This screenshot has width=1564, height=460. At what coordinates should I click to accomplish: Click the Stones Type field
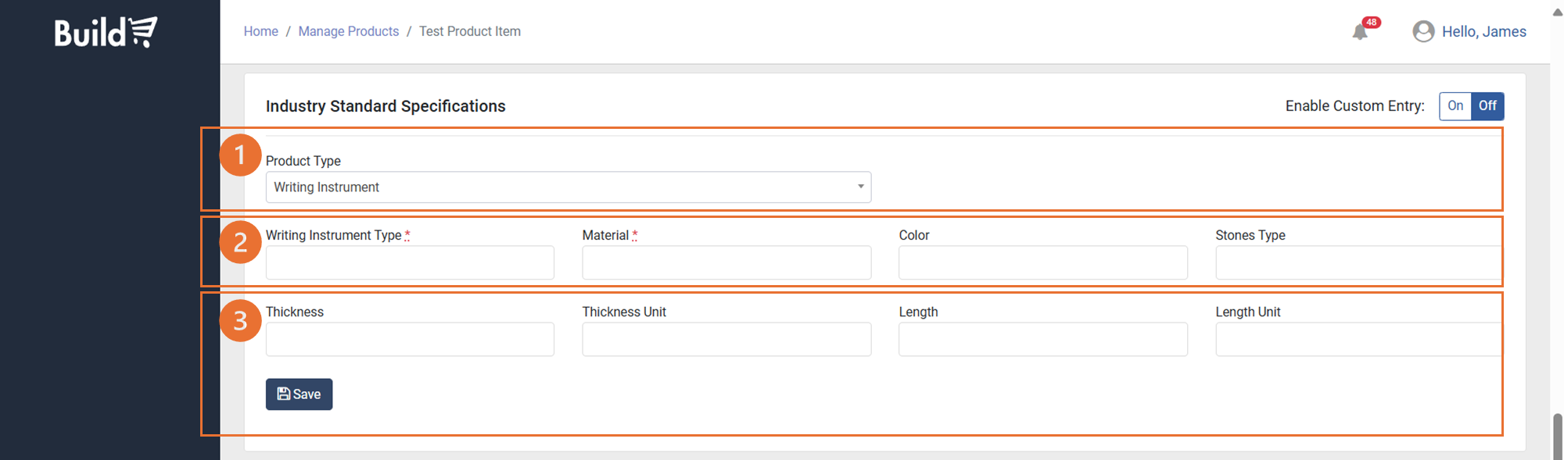point(1358,263)
